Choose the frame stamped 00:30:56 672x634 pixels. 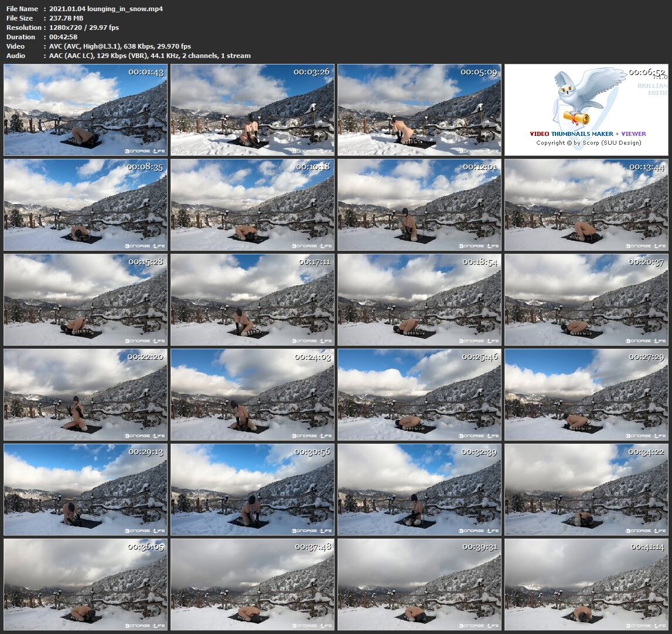(253, 489)
